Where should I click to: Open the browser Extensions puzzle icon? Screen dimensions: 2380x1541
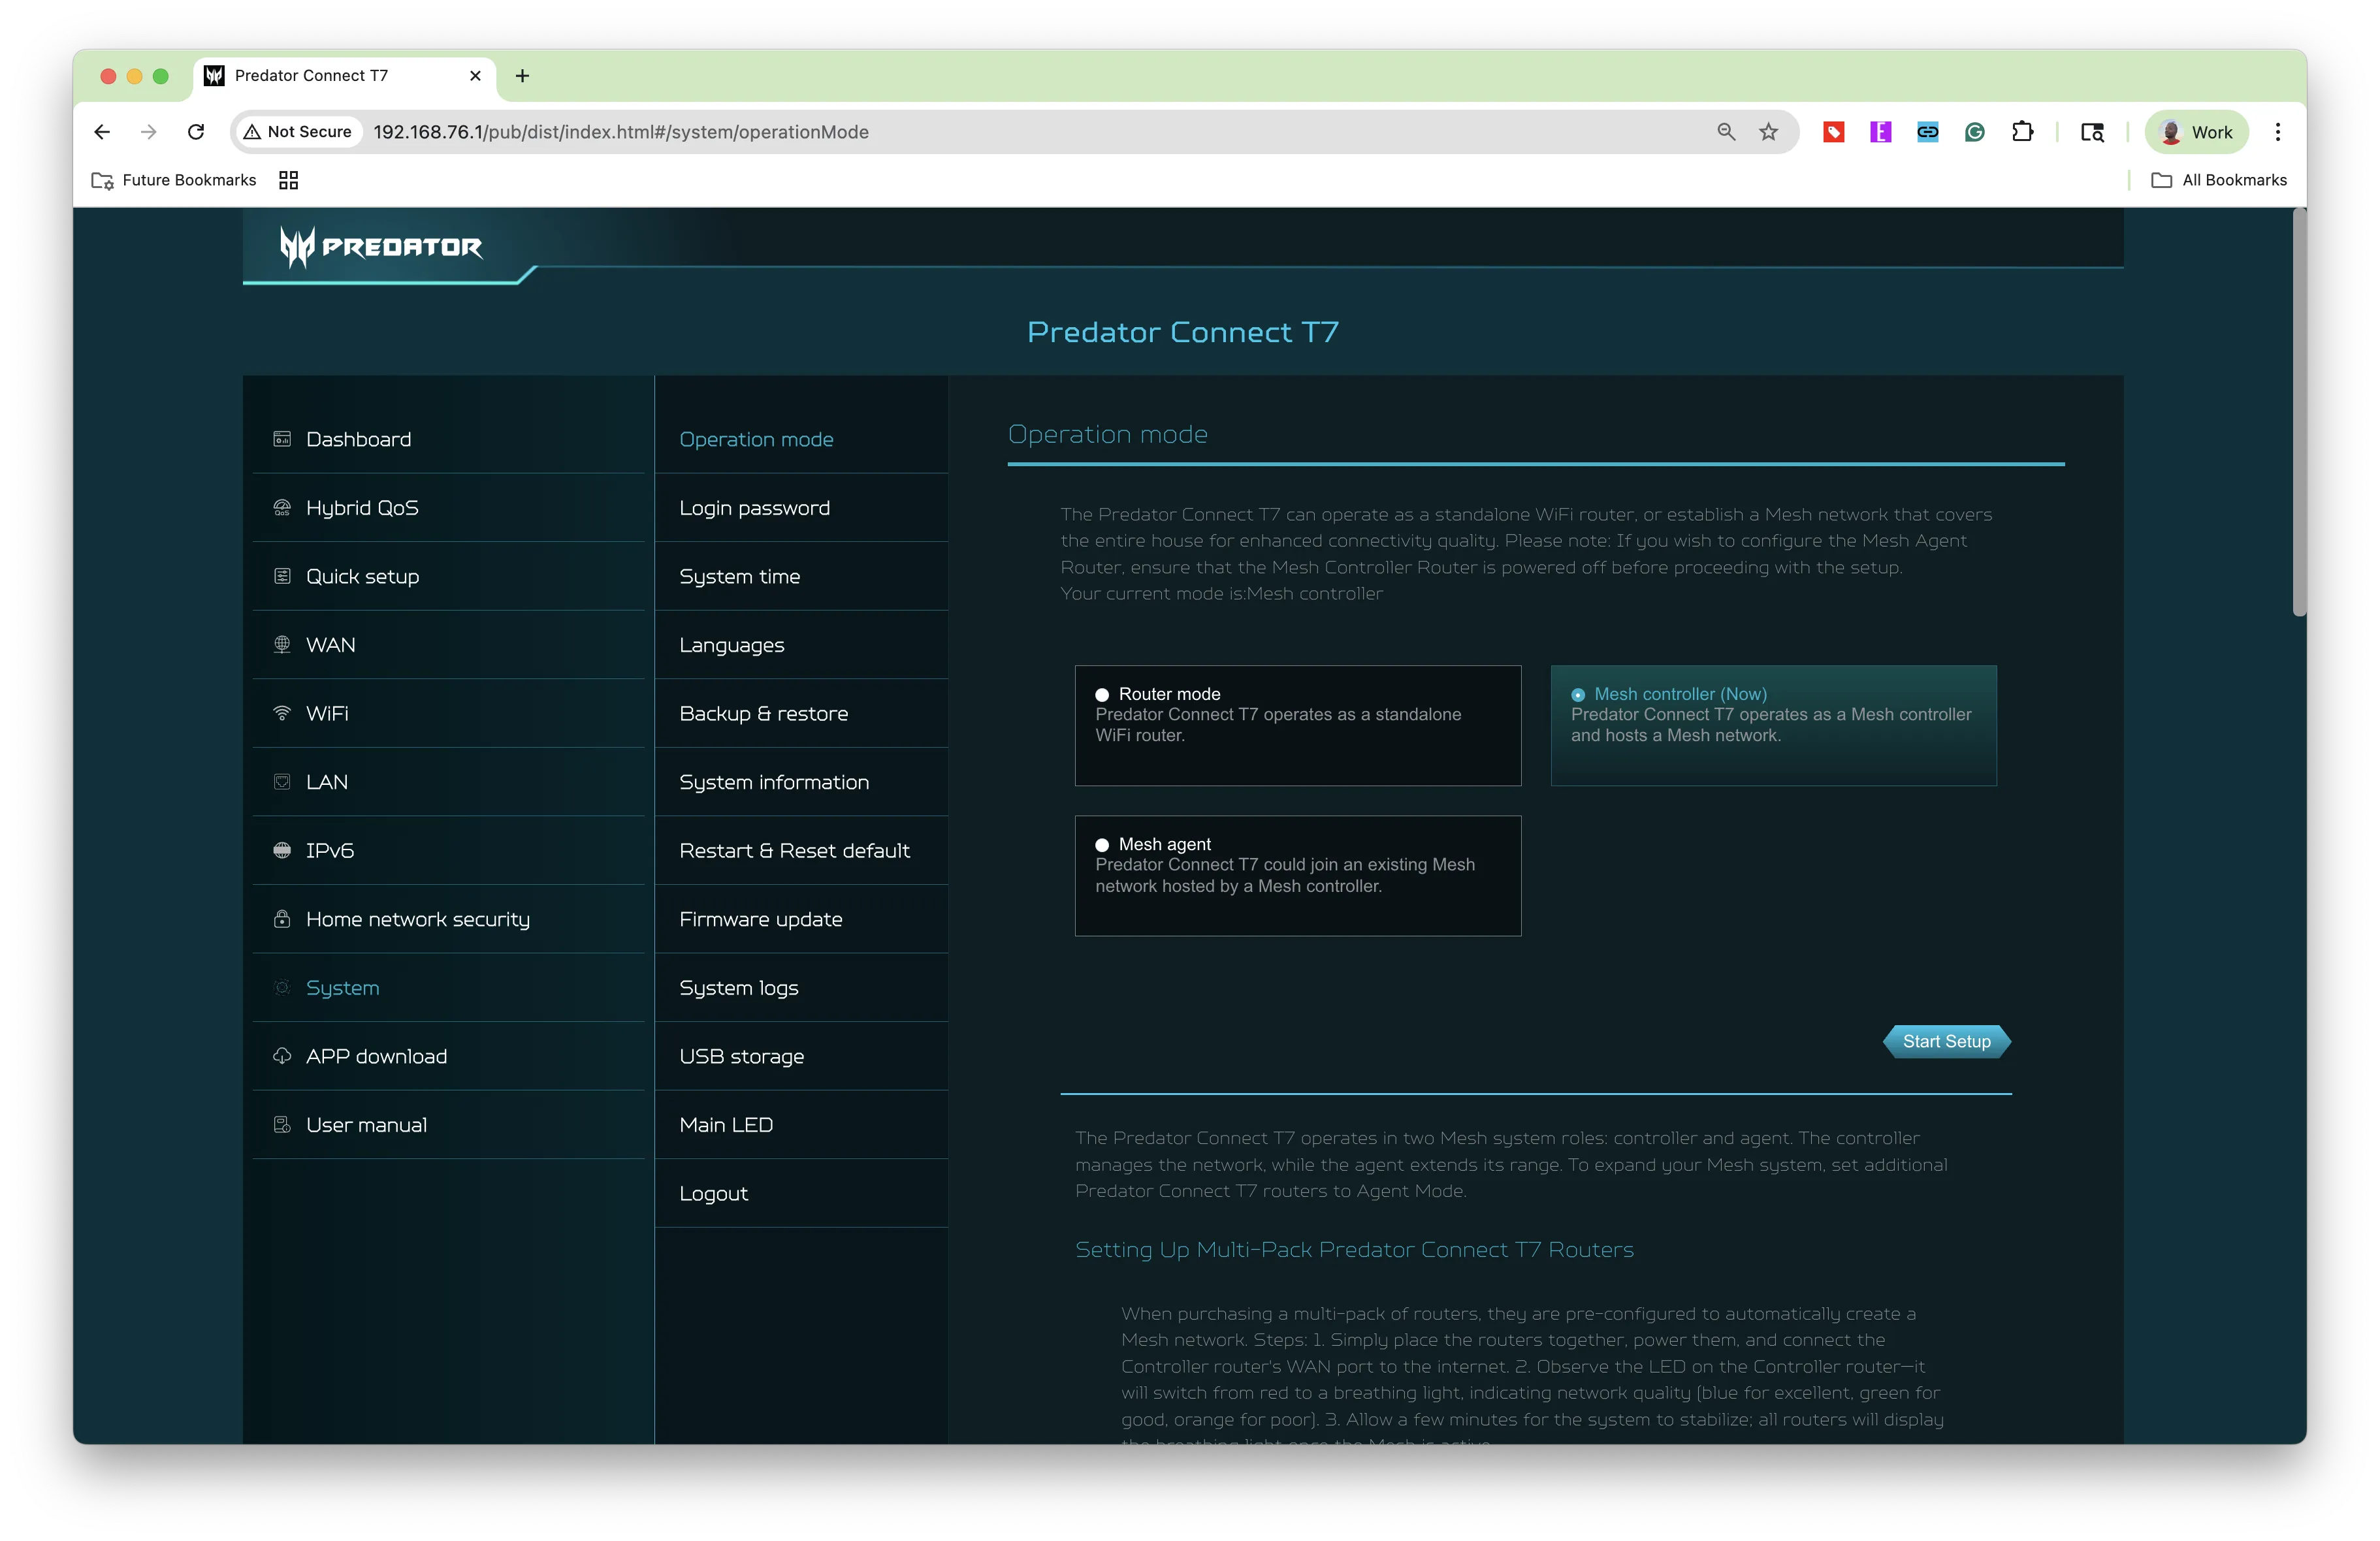[x=2022, y=132]
